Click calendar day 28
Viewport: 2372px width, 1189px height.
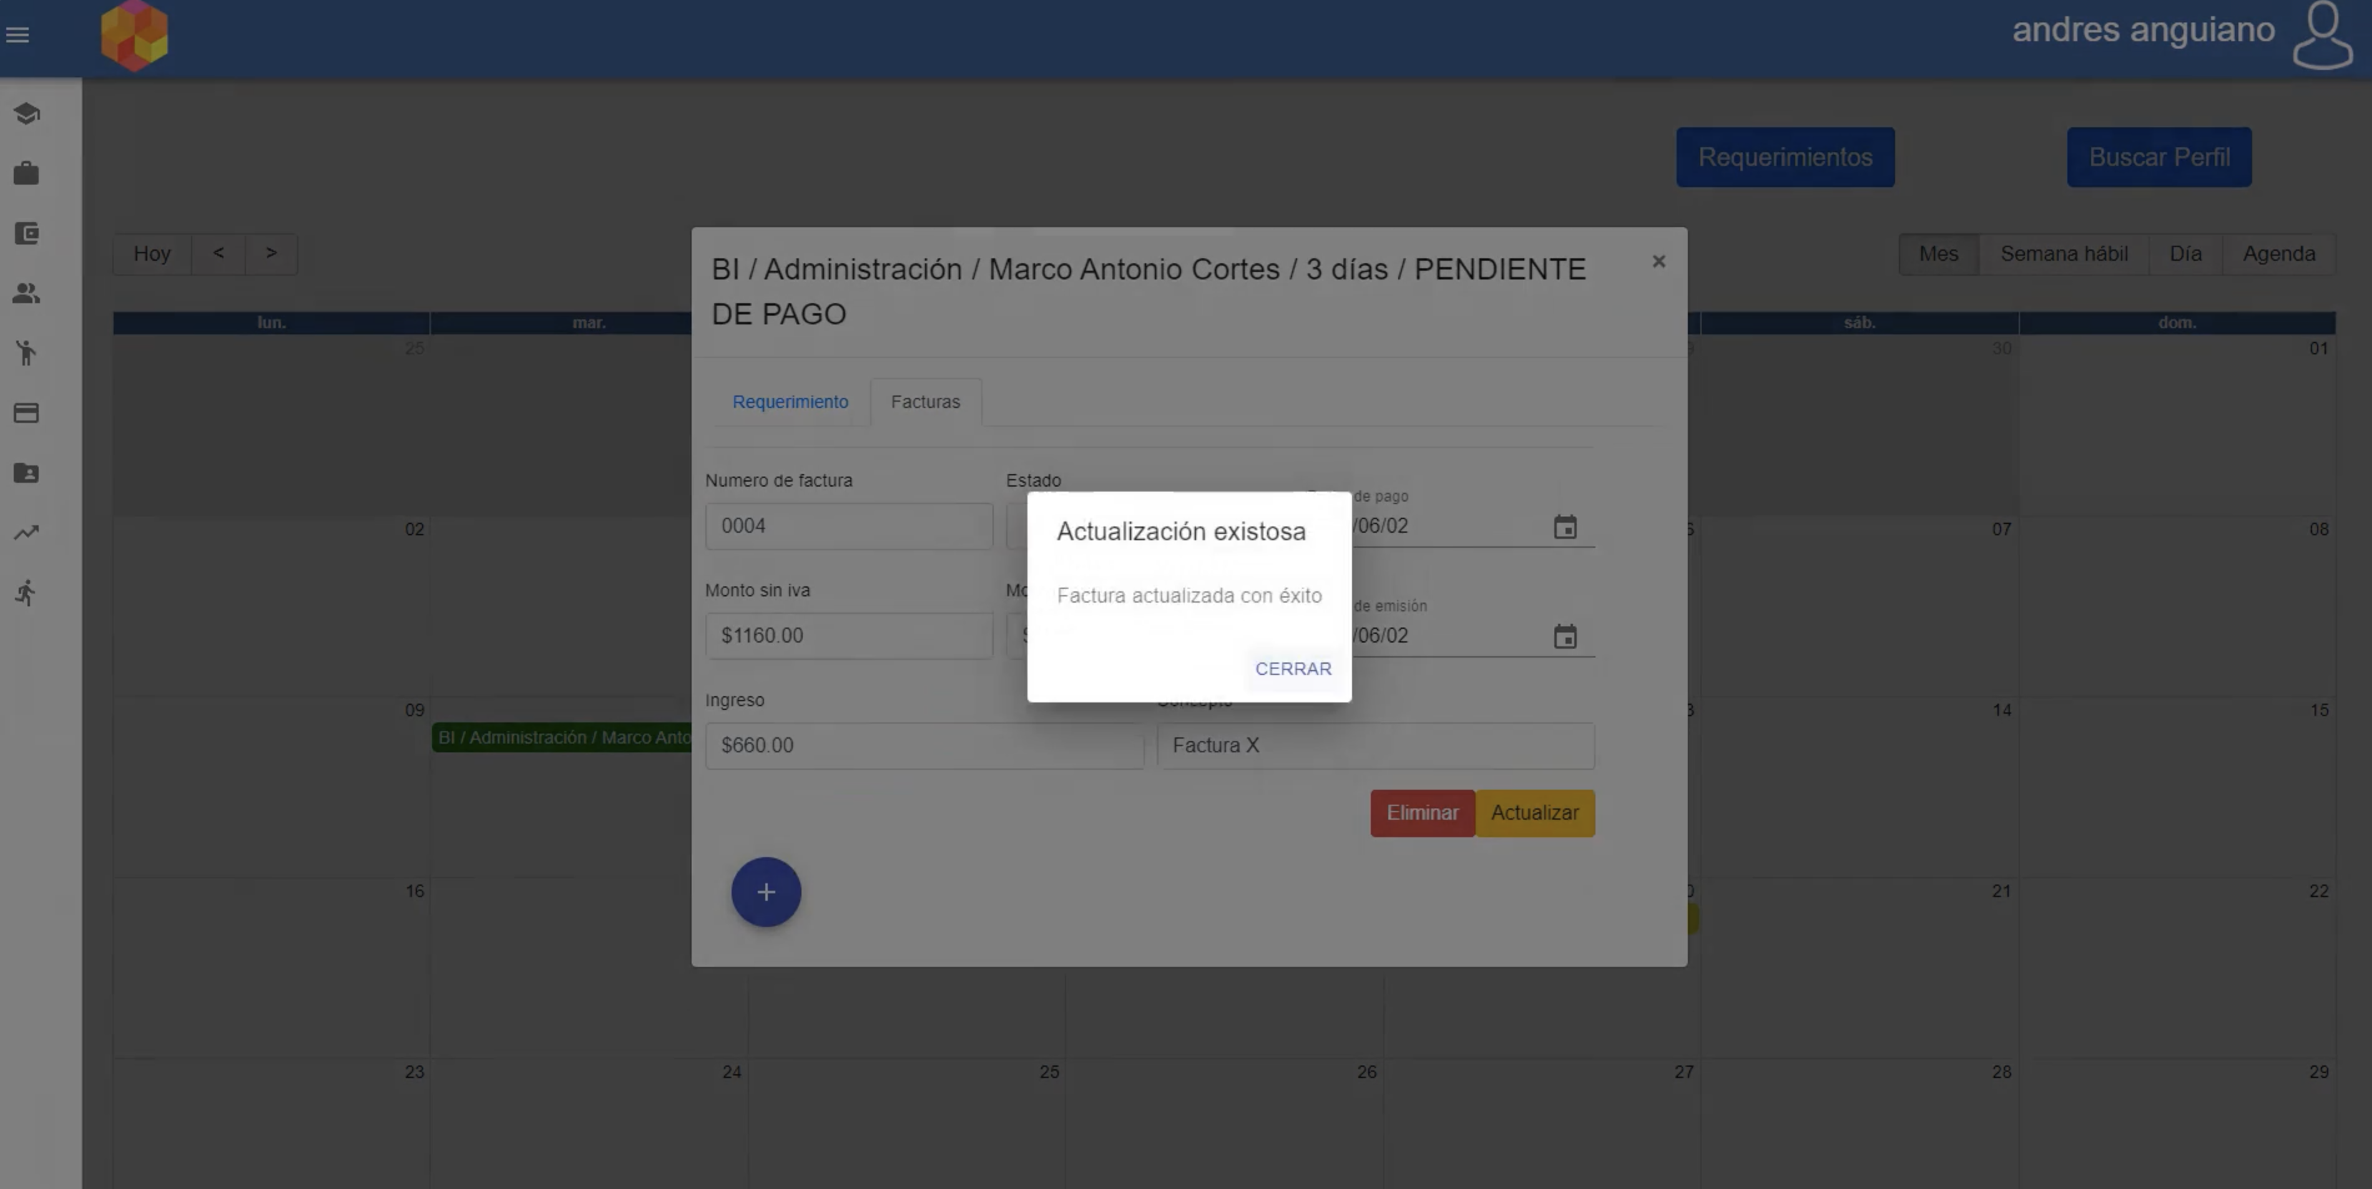point(2001,1072)
